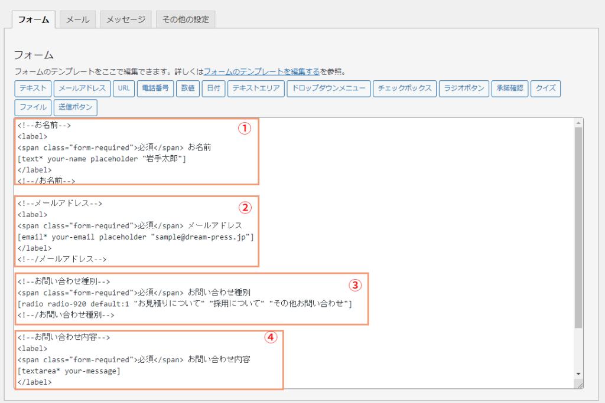Add a URL field tag
The height and width of the screenshot is (403, 605).
click(x=123, y=89)
